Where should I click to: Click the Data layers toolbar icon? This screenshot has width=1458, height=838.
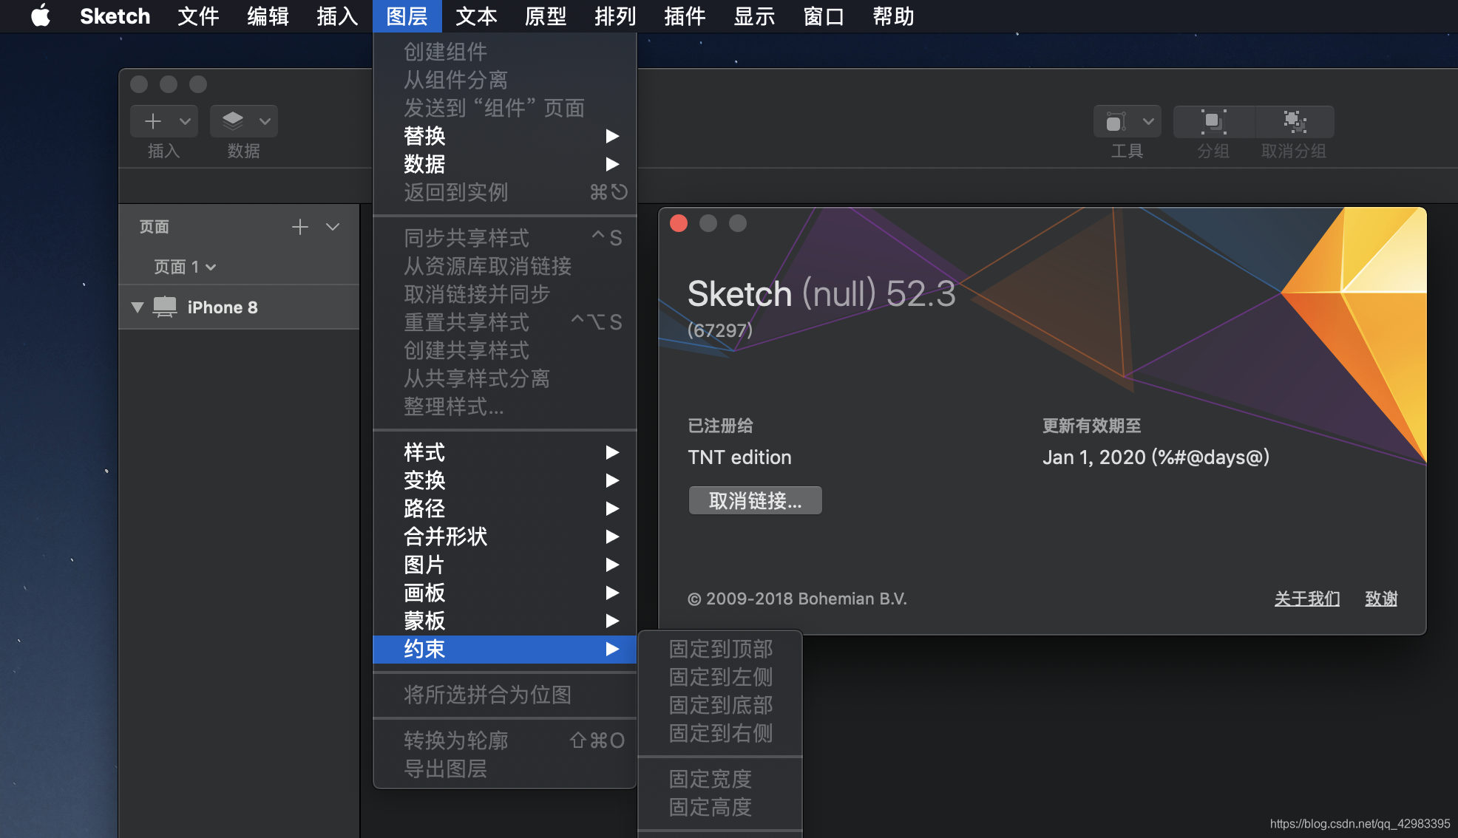coord(232,120)
